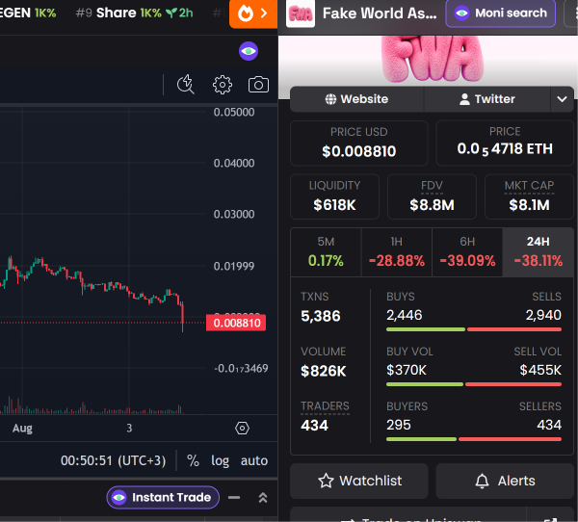This screenshot has width=578, height=522.
Task: Click the TXNS 5,386 value
Action: coord(321,316)
